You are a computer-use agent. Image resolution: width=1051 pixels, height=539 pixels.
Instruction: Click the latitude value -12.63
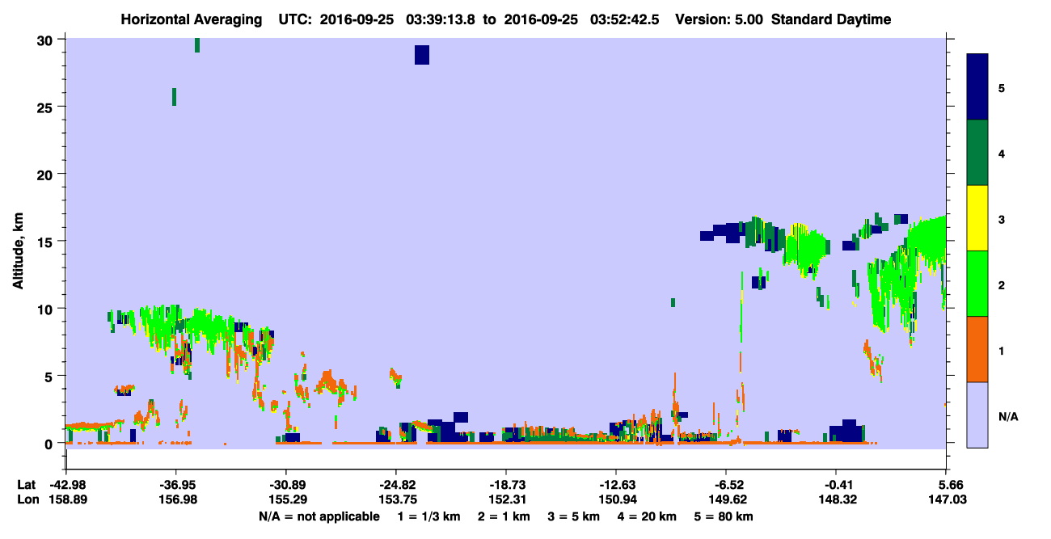coord(616,485)
